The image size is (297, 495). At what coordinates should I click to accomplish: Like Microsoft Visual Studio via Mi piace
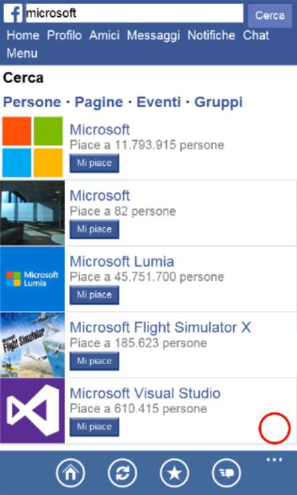(x=95, y=427)
